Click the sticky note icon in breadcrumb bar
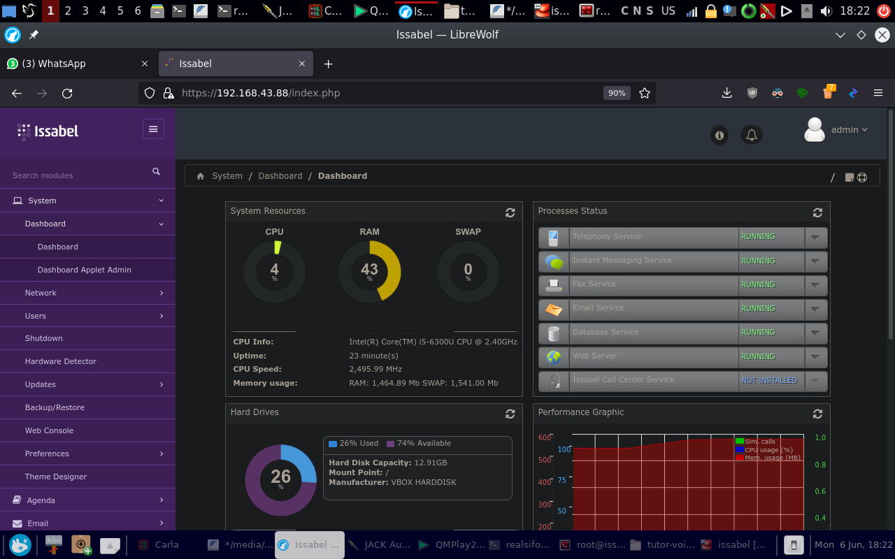 click(x=850, y=177)
